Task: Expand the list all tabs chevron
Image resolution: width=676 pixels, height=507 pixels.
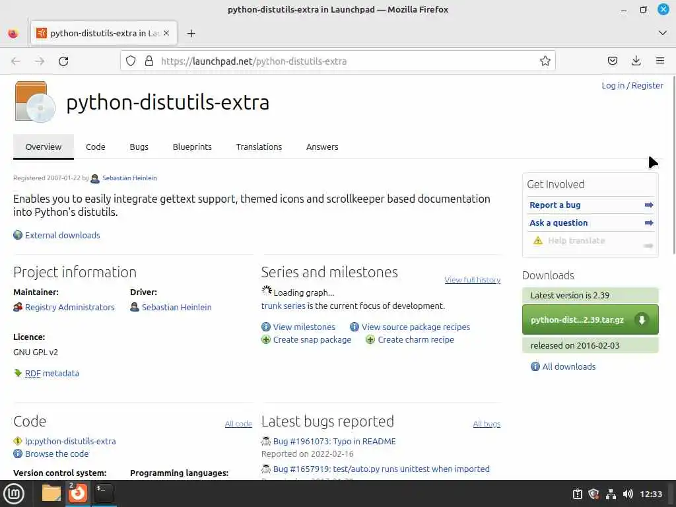Action: (x=663, y=33)
